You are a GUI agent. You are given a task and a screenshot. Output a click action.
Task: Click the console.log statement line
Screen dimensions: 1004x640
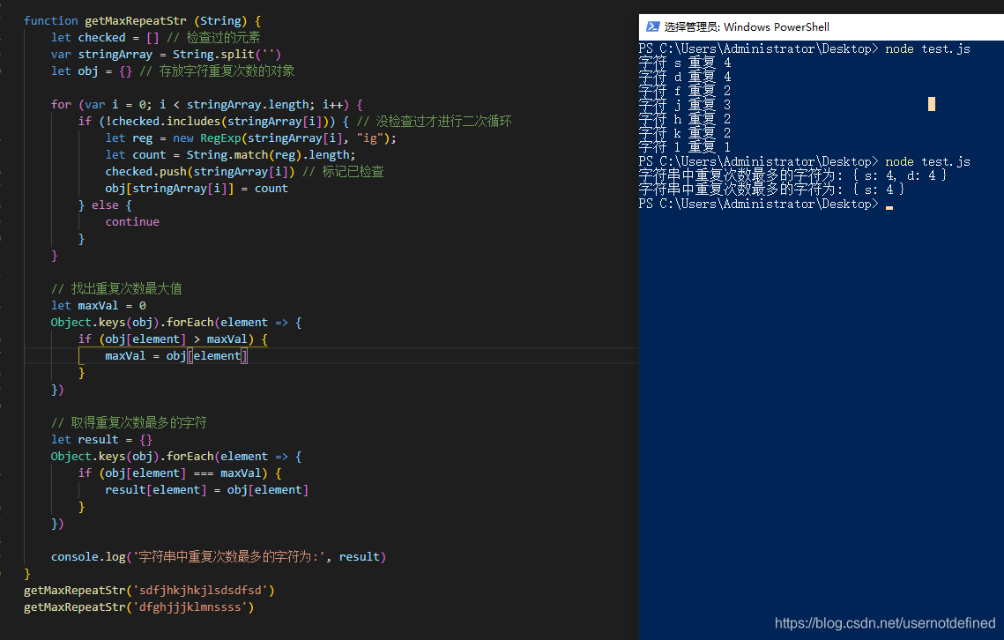[219, 557]
